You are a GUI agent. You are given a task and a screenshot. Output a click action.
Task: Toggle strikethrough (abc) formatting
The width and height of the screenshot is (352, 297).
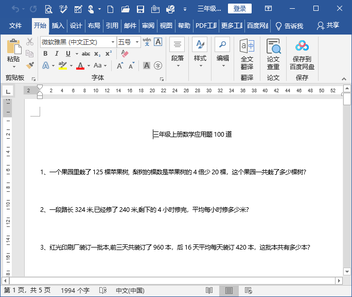[86, 54]
